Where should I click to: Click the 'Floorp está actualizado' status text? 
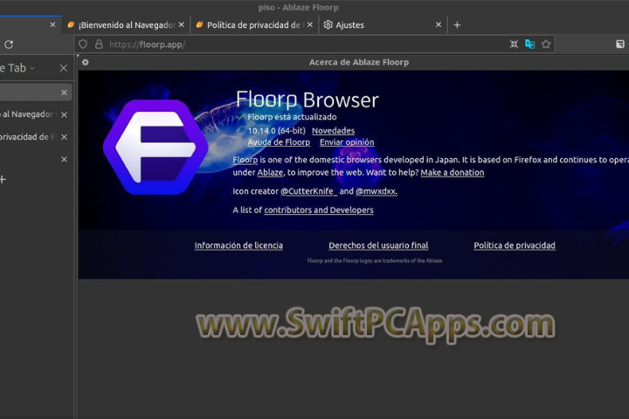point(292,117)
